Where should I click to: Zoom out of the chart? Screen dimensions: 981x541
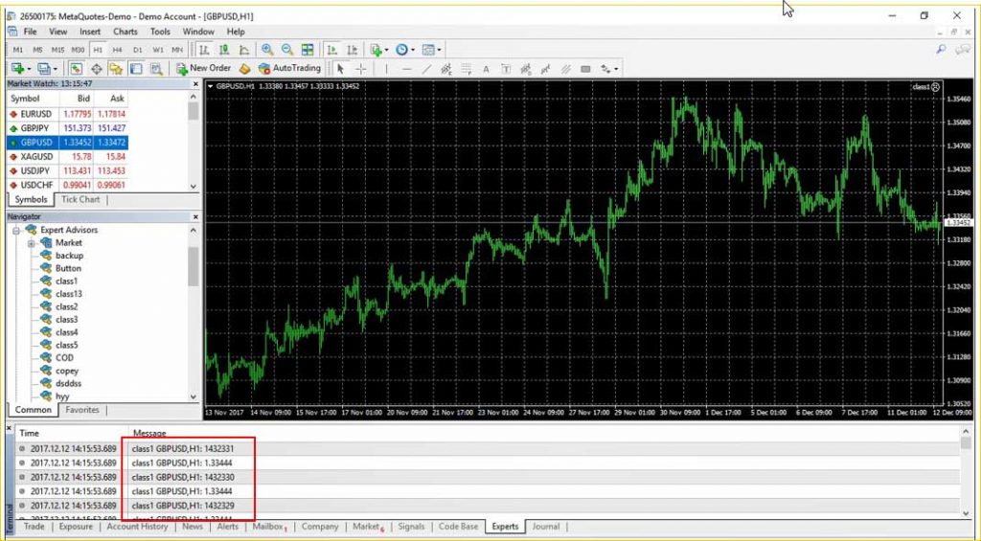click(x=287, y=50)
